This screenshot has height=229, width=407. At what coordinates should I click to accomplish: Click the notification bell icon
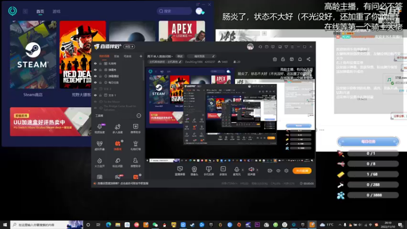pyautogui.click(x=300, y=59)
